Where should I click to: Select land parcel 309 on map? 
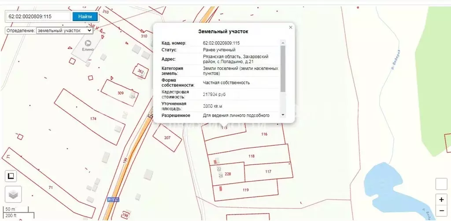[120, 93]
